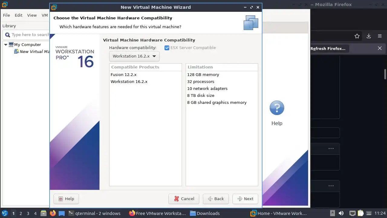The height and width of the screenshot is (218, 387).
Task: Click the blue question mark Help icon
Action: (x=277, y=108)
